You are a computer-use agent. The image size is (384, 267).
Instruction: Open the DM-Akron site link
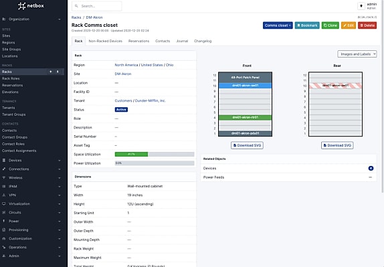123,74
